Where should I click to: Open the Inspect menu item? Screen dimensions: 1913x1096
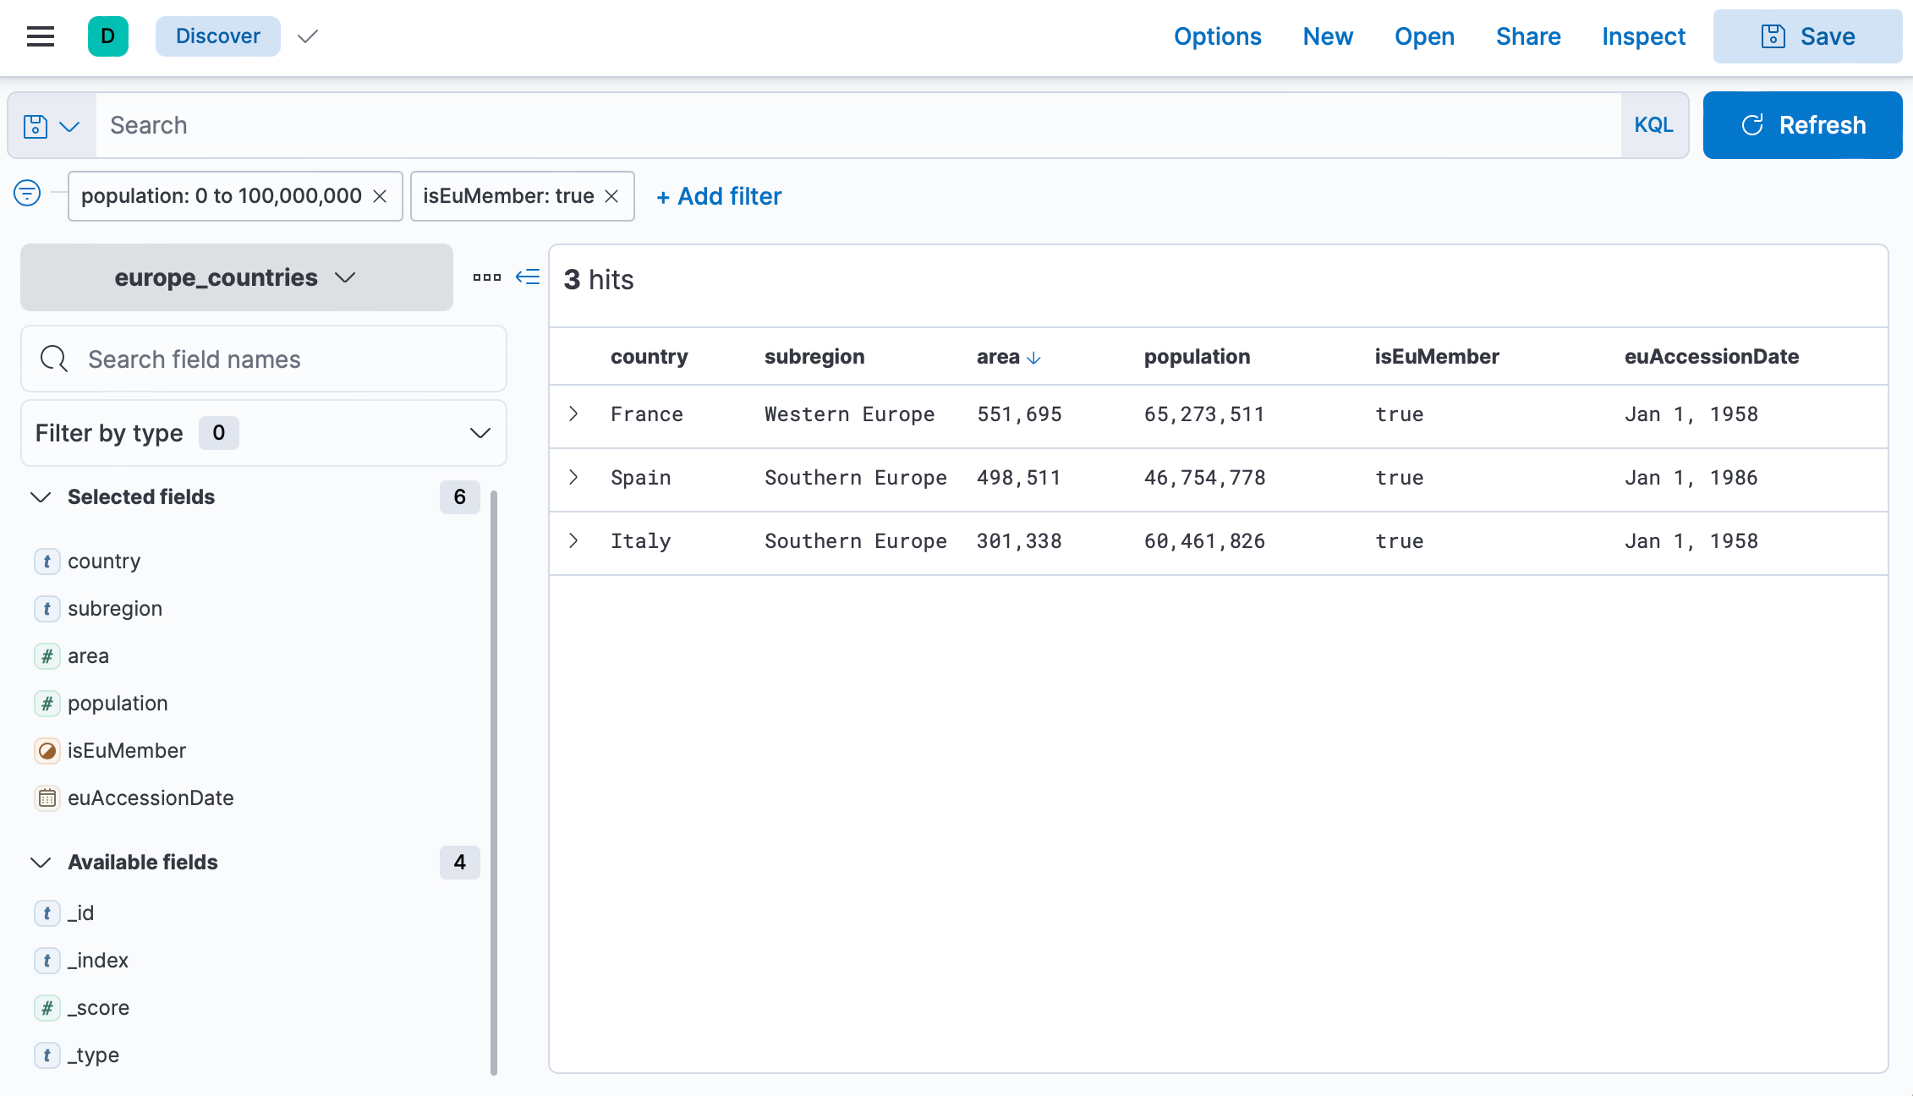(1643, 36)
